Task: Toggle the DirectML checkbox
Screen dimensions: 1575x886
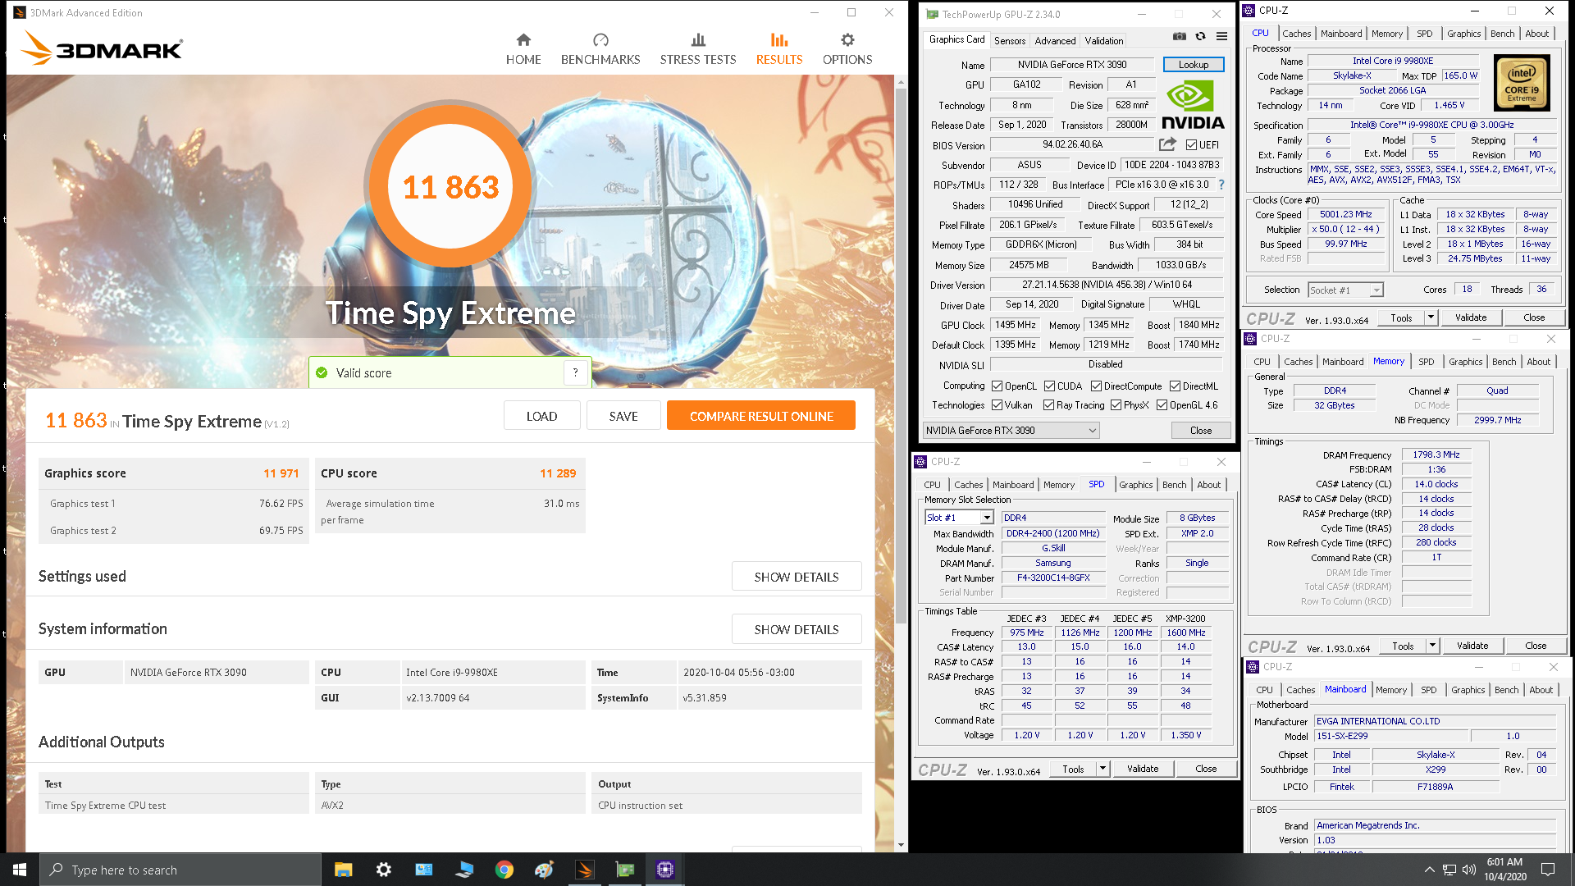Action: click(1175, 386)
